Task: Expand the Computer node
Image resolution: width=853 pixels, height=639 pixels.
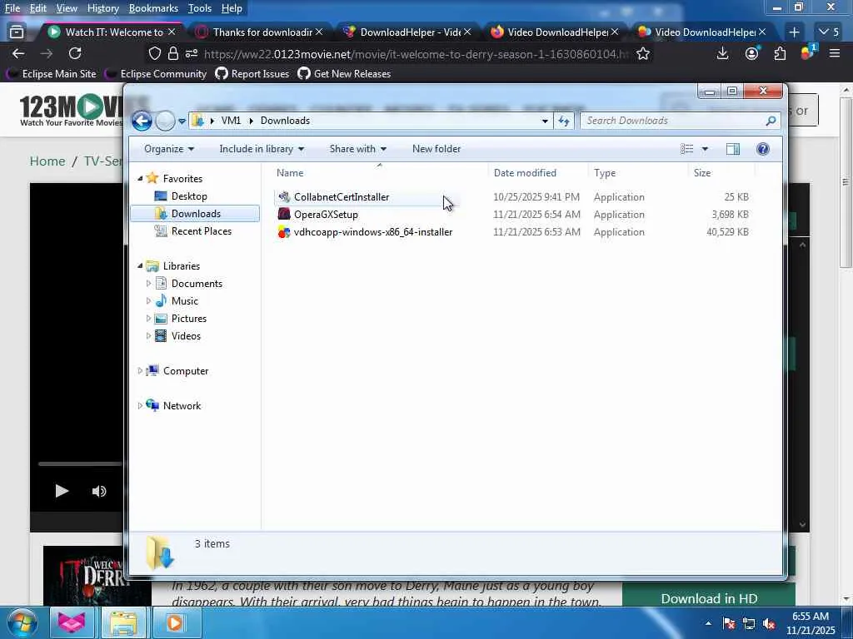Action: [140, 370]
